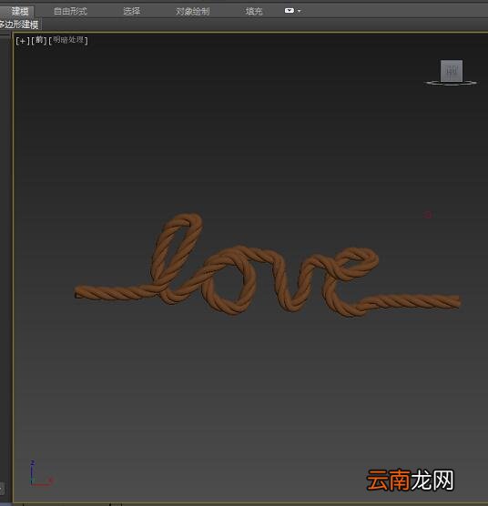The height and width of the screenshot is (506, 488).
Task: Open the viewport 前 view label menu
Action: tap(39, 40)
